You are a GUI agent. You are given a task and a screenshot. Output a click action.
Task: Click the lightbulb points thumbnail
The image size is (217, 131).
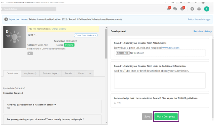coord(15,37)
